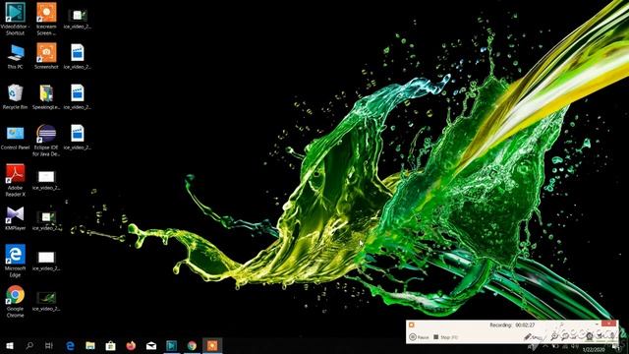Select the Control Panel desktop icon

click(x=16, y=138)
